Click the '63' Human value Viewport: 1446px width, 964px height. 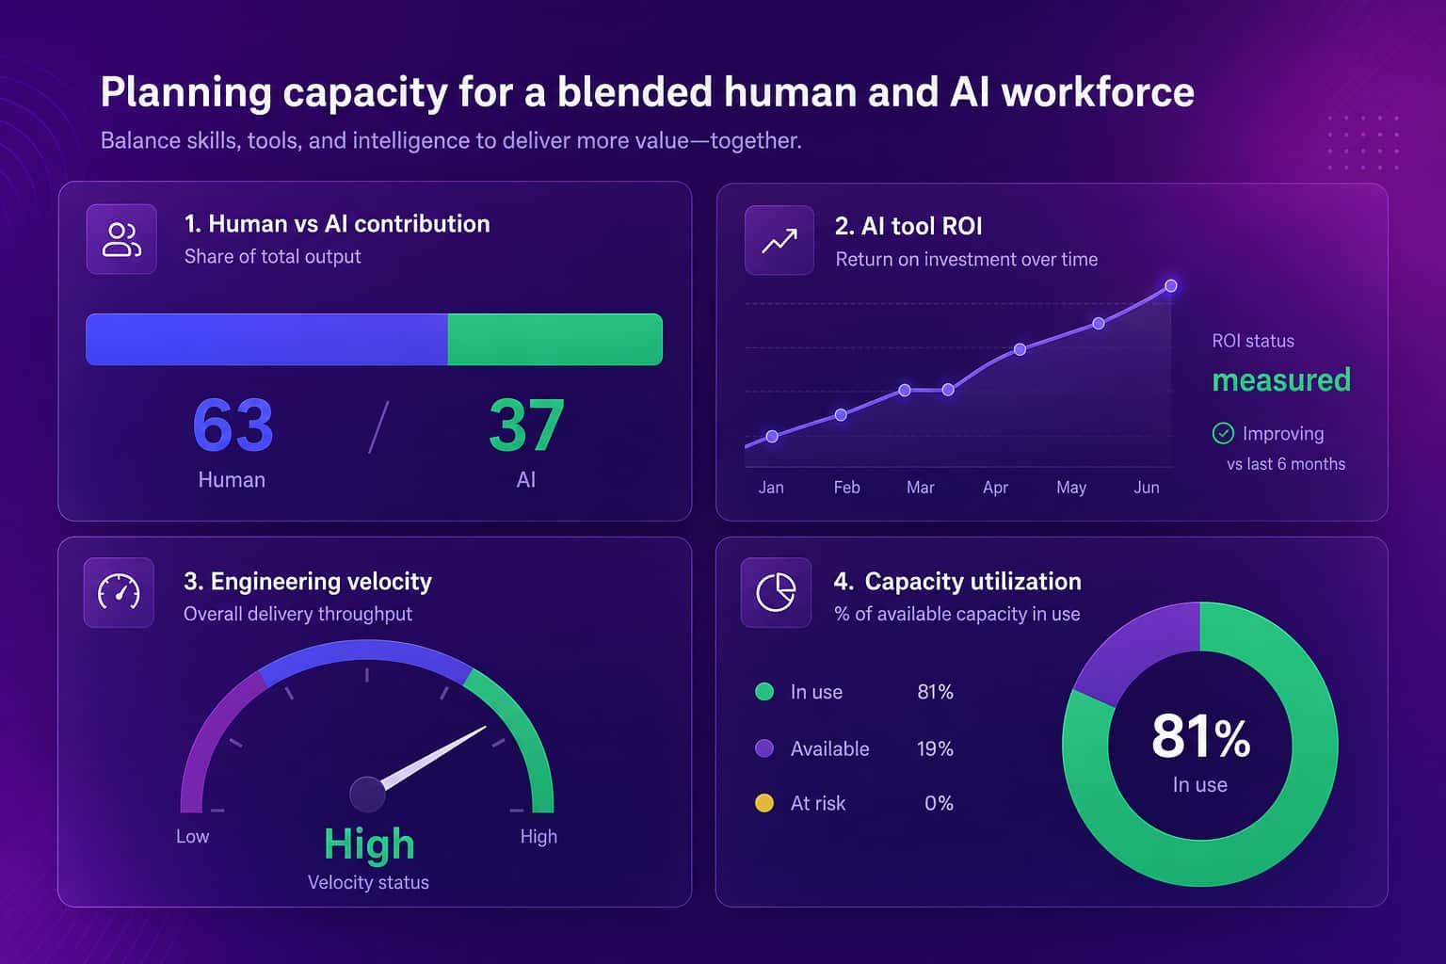tap(233, 426)
